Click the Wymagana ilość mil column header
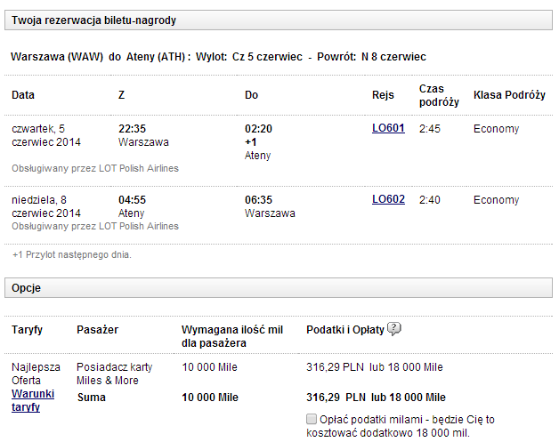The height and width of the screenshot is (442, 559). (x=233, y=336)
